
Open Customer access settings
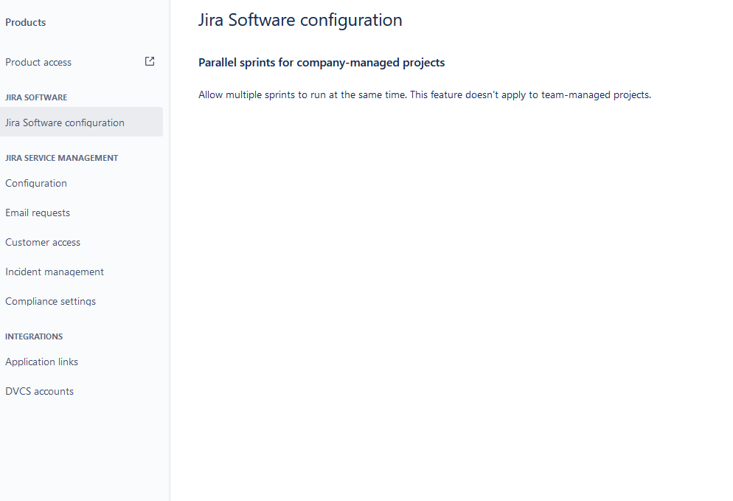click(43, 242)
